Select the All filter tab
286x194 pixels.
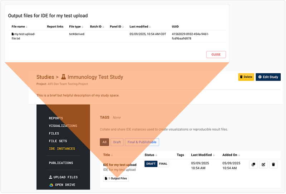coord(104,142)
